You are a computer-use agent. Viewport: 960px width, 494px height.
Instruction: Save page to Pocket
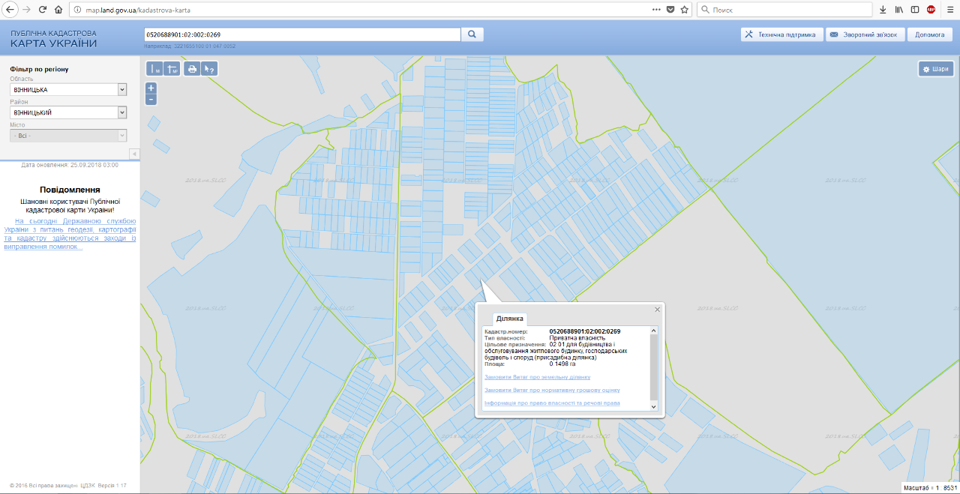coord(670,10)
